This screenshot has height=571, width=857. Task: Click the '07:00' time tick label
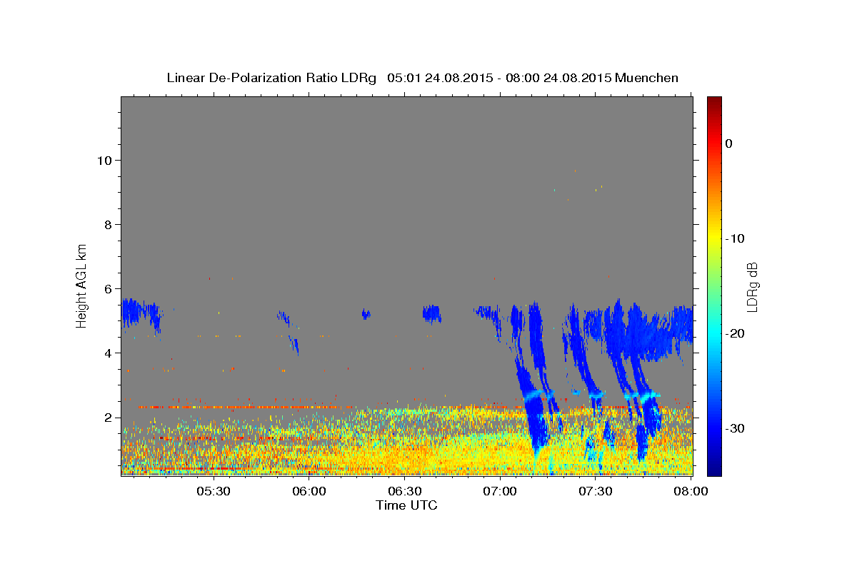[x=500, y=492]
